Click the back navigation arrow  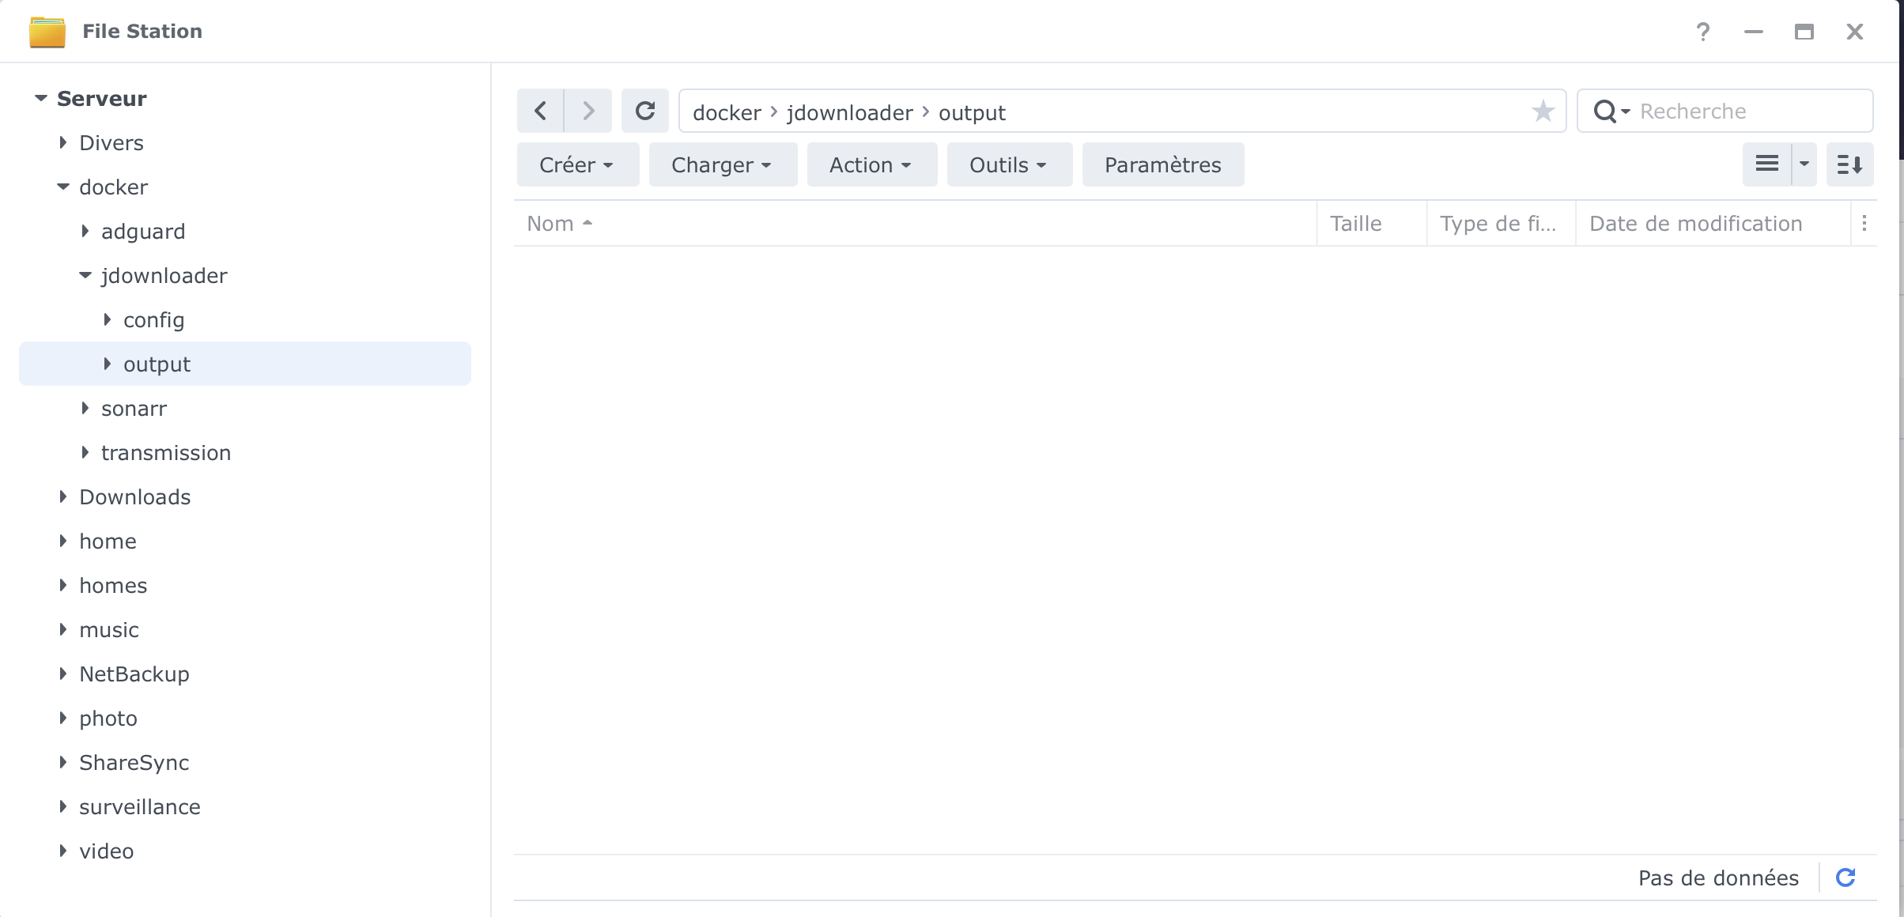tap(541, 111)
